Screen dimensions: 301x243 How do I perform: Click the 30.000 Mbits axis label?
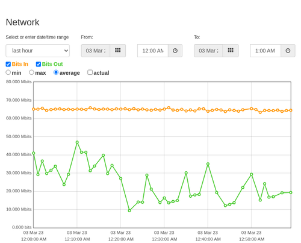click(19, 173)
